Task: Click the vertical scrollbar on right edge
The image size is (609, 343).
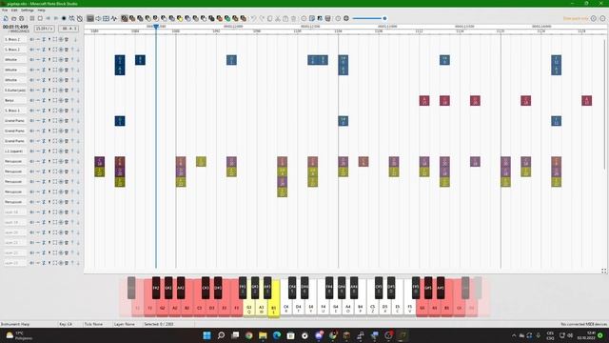Action: (x=604, y=103)
